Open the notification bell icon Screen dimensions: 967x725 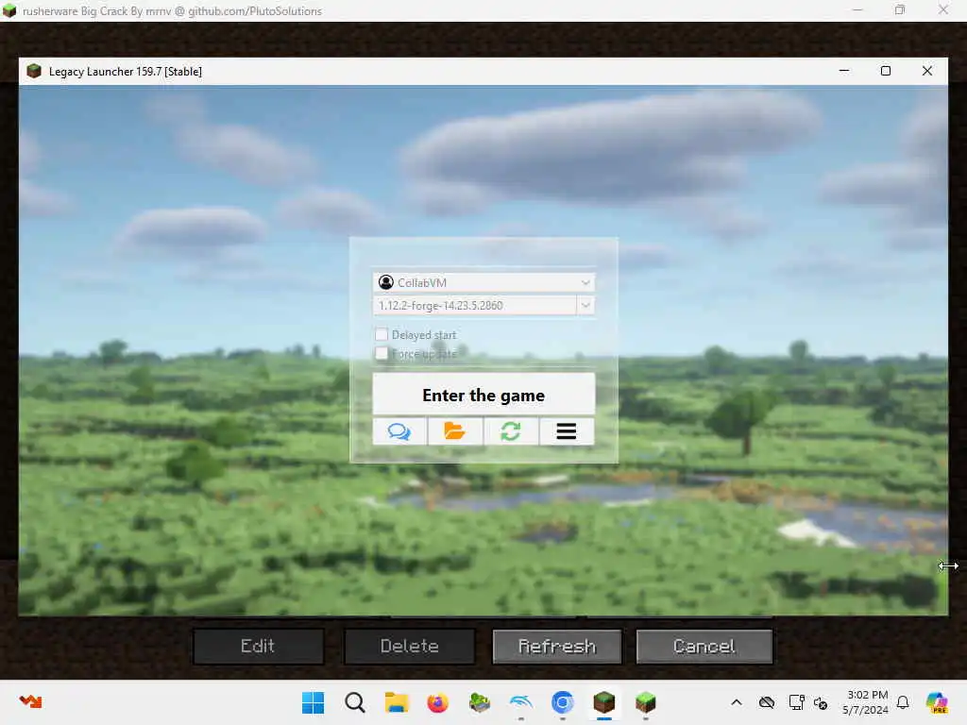click(903, 702)
